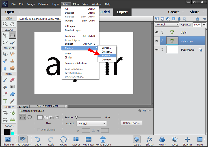Pick the Lasso tool
The width and height of the screenshot is (208, 147).
click(x=5, y=42)
